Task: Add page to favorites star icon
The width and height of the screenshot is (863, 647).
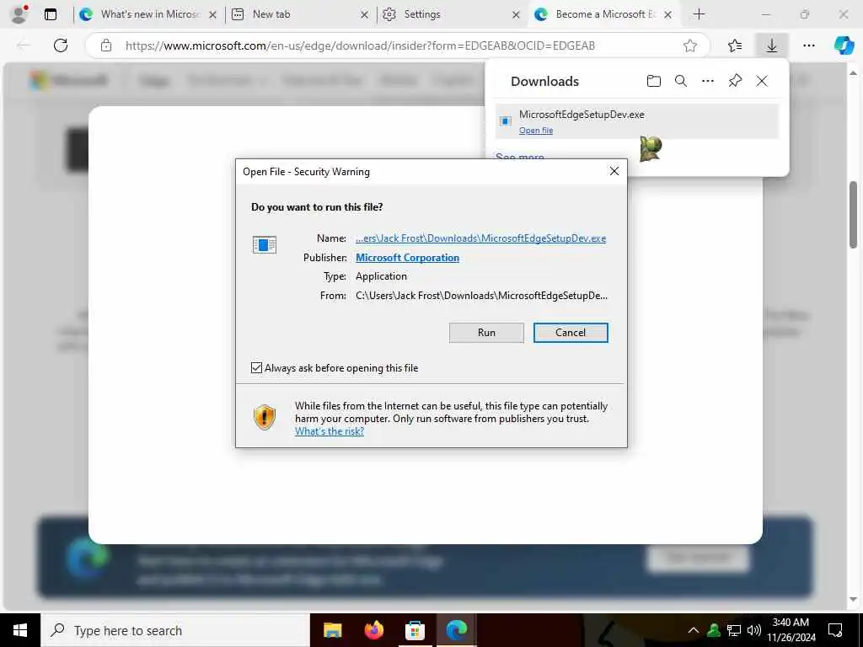Action: [x=690, y=45]
